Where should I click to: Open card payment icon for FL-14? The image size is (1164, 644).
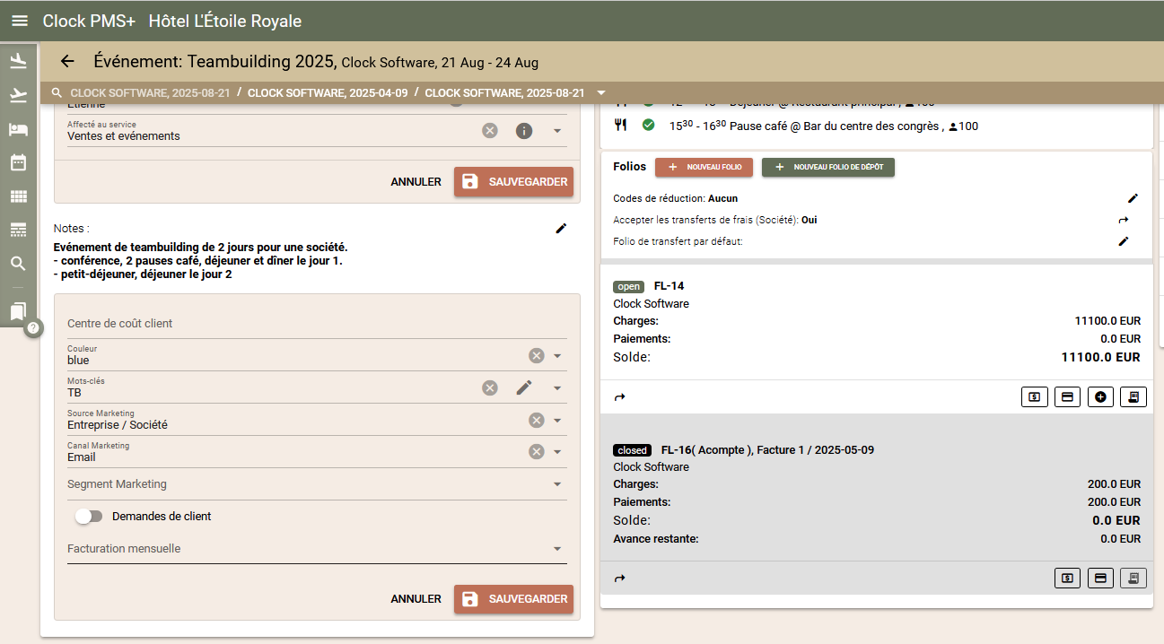point(1067,397)
